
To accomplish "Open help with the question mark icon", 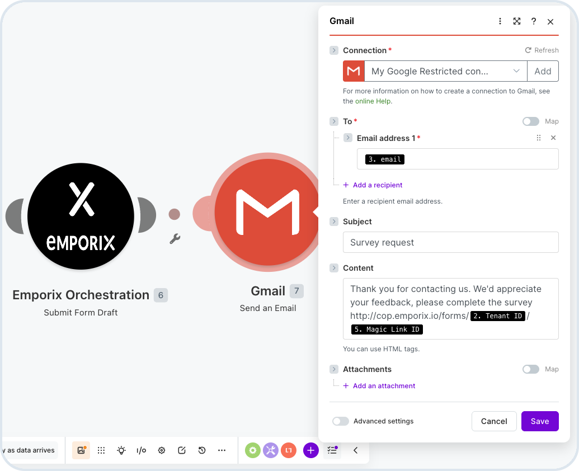I will coord(534,21).
